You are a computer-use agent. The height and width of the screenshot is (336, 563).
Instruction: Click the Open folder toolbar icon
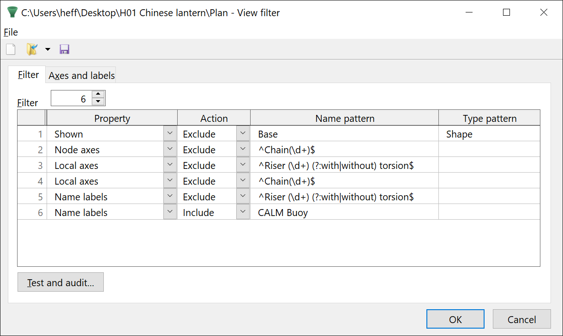pos(32,49)
